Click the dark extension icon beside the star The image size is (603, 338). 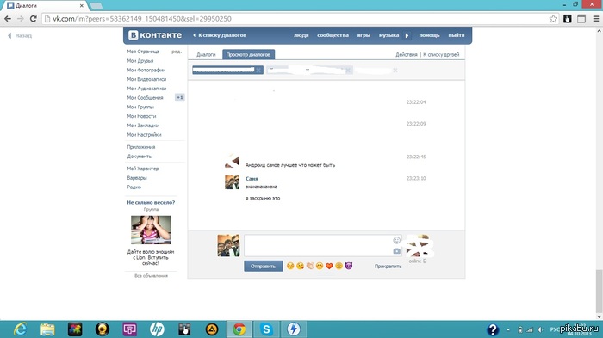(x=567, y=18)
